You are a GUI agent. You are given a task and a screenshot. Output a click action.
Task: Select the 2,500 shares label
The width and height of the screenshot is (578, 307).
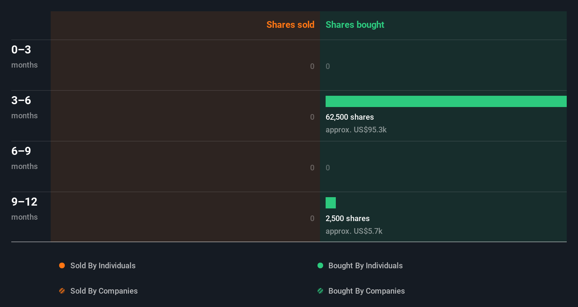tap(347, 218)
